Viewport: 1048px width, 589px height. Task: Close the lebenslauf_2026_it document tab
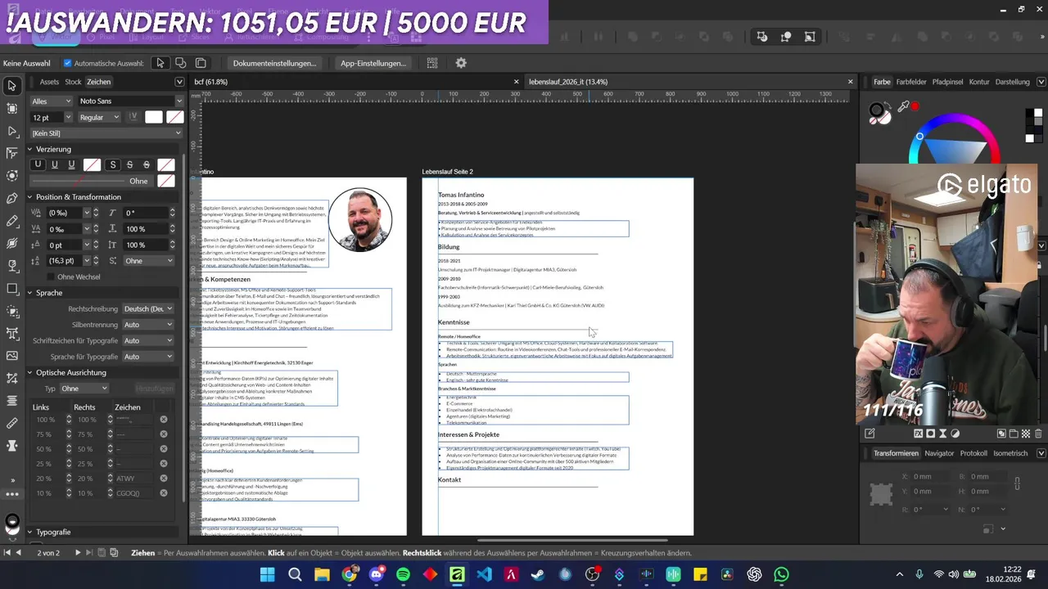coord(850,82)
